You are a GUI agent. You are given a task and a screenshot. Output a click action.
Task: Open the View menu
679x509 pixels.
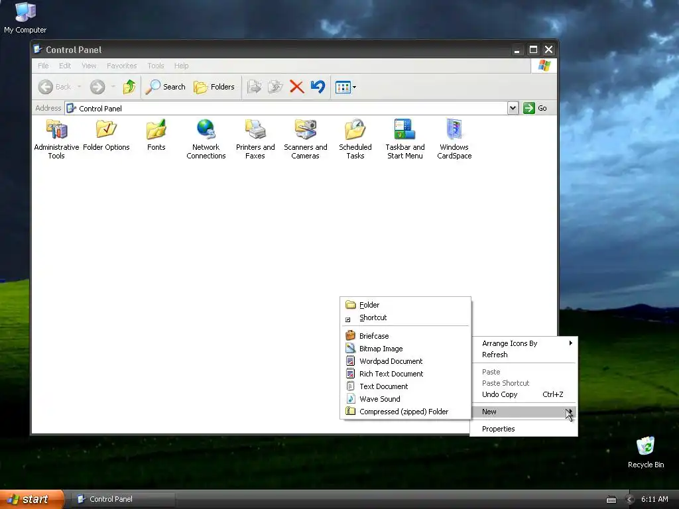coord(89,66)
